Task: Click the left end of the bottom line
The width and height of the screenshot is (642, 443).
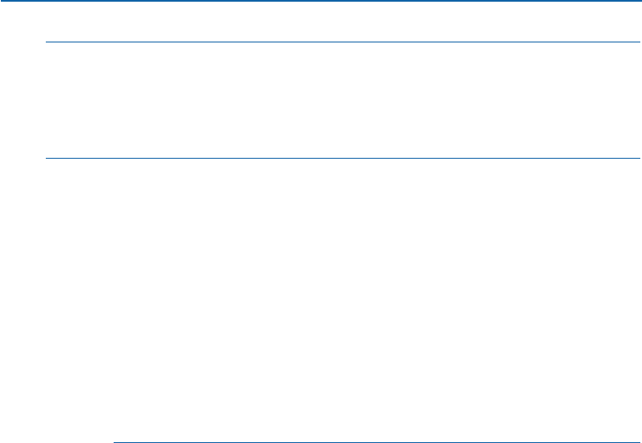Action: tap(116, 441)
